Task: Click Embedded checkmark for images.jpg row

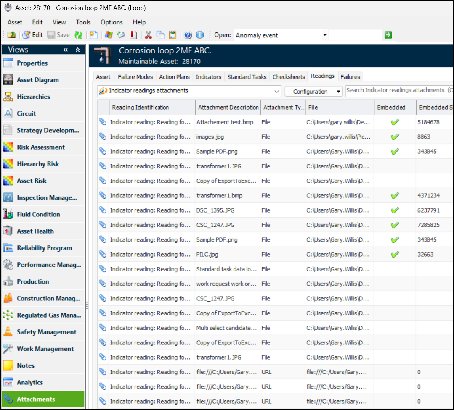Action: tap(395, 137)
